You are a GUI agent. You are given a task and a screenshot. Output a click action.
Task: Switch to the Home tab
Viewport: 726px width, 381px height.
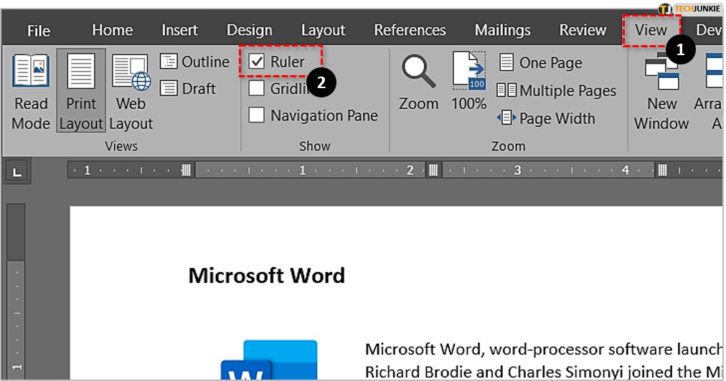pyautogui.click(x=112, y=30)
